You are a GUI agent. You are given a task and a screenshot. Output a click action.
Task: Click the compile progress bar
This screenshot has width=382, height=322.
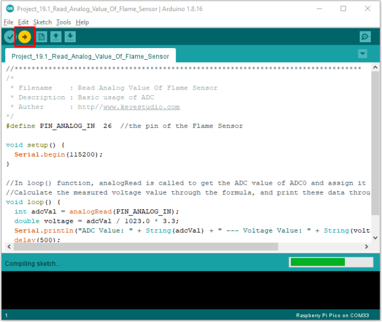pos(331,262)
